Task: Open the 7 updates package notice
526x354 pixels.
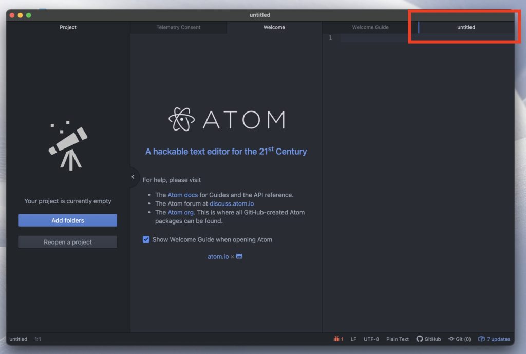Action: tap(494, 339)
